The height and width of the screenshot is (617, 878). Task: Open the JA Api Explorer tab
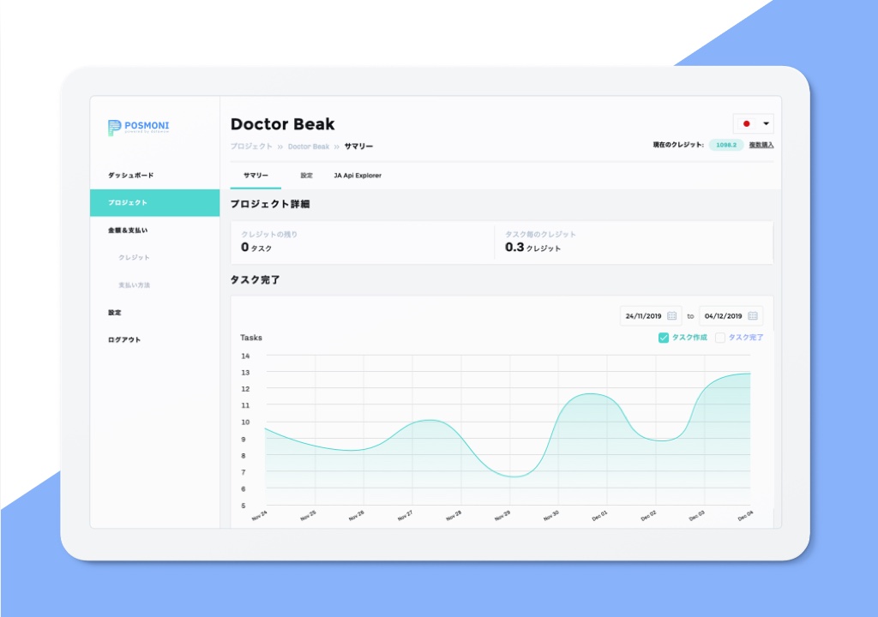tap(358, 176)
